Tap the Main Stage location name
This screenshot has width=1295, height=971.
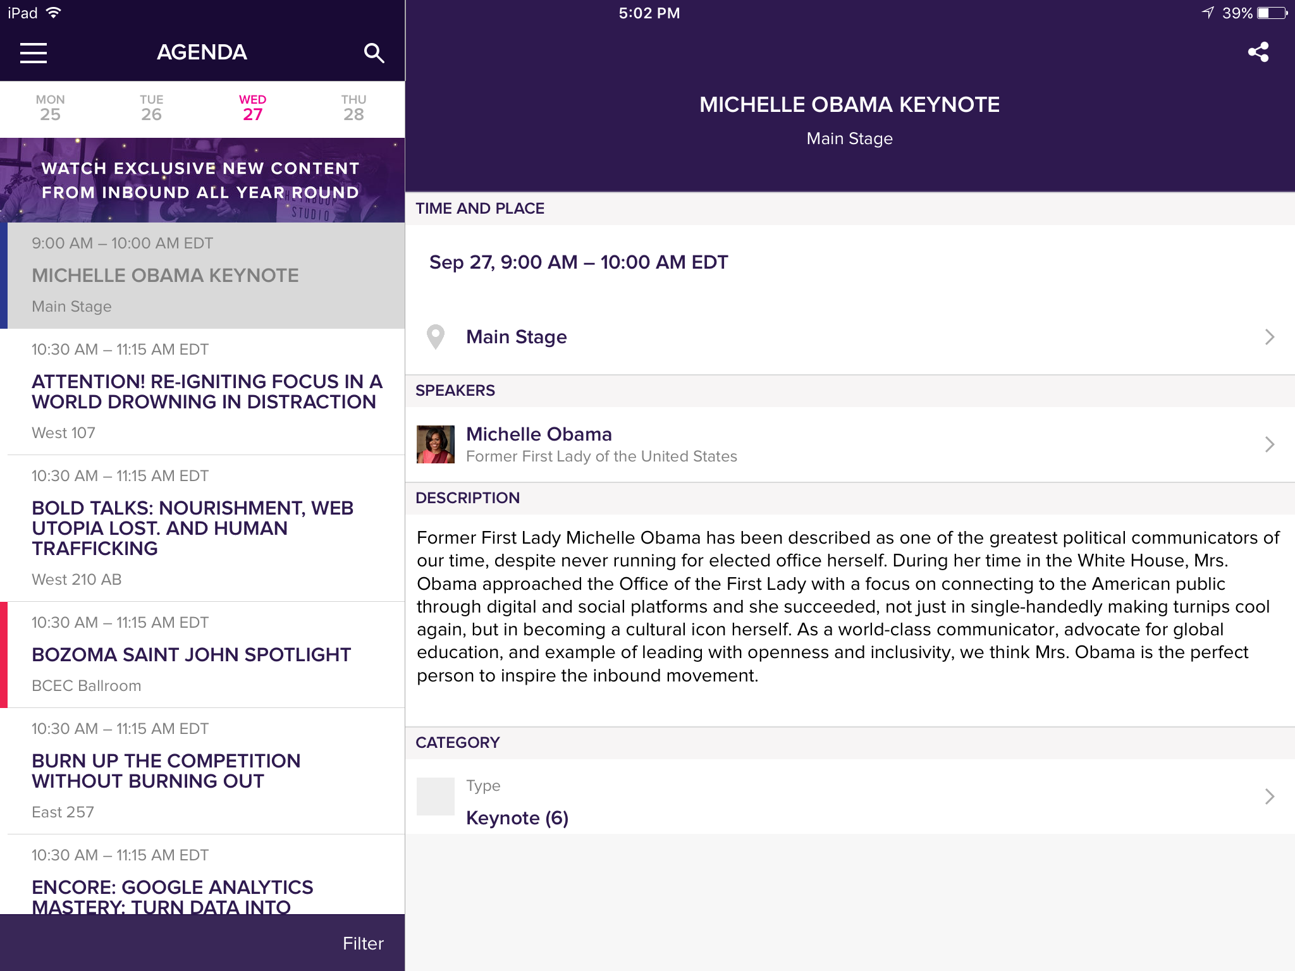[x=517, y=337]
